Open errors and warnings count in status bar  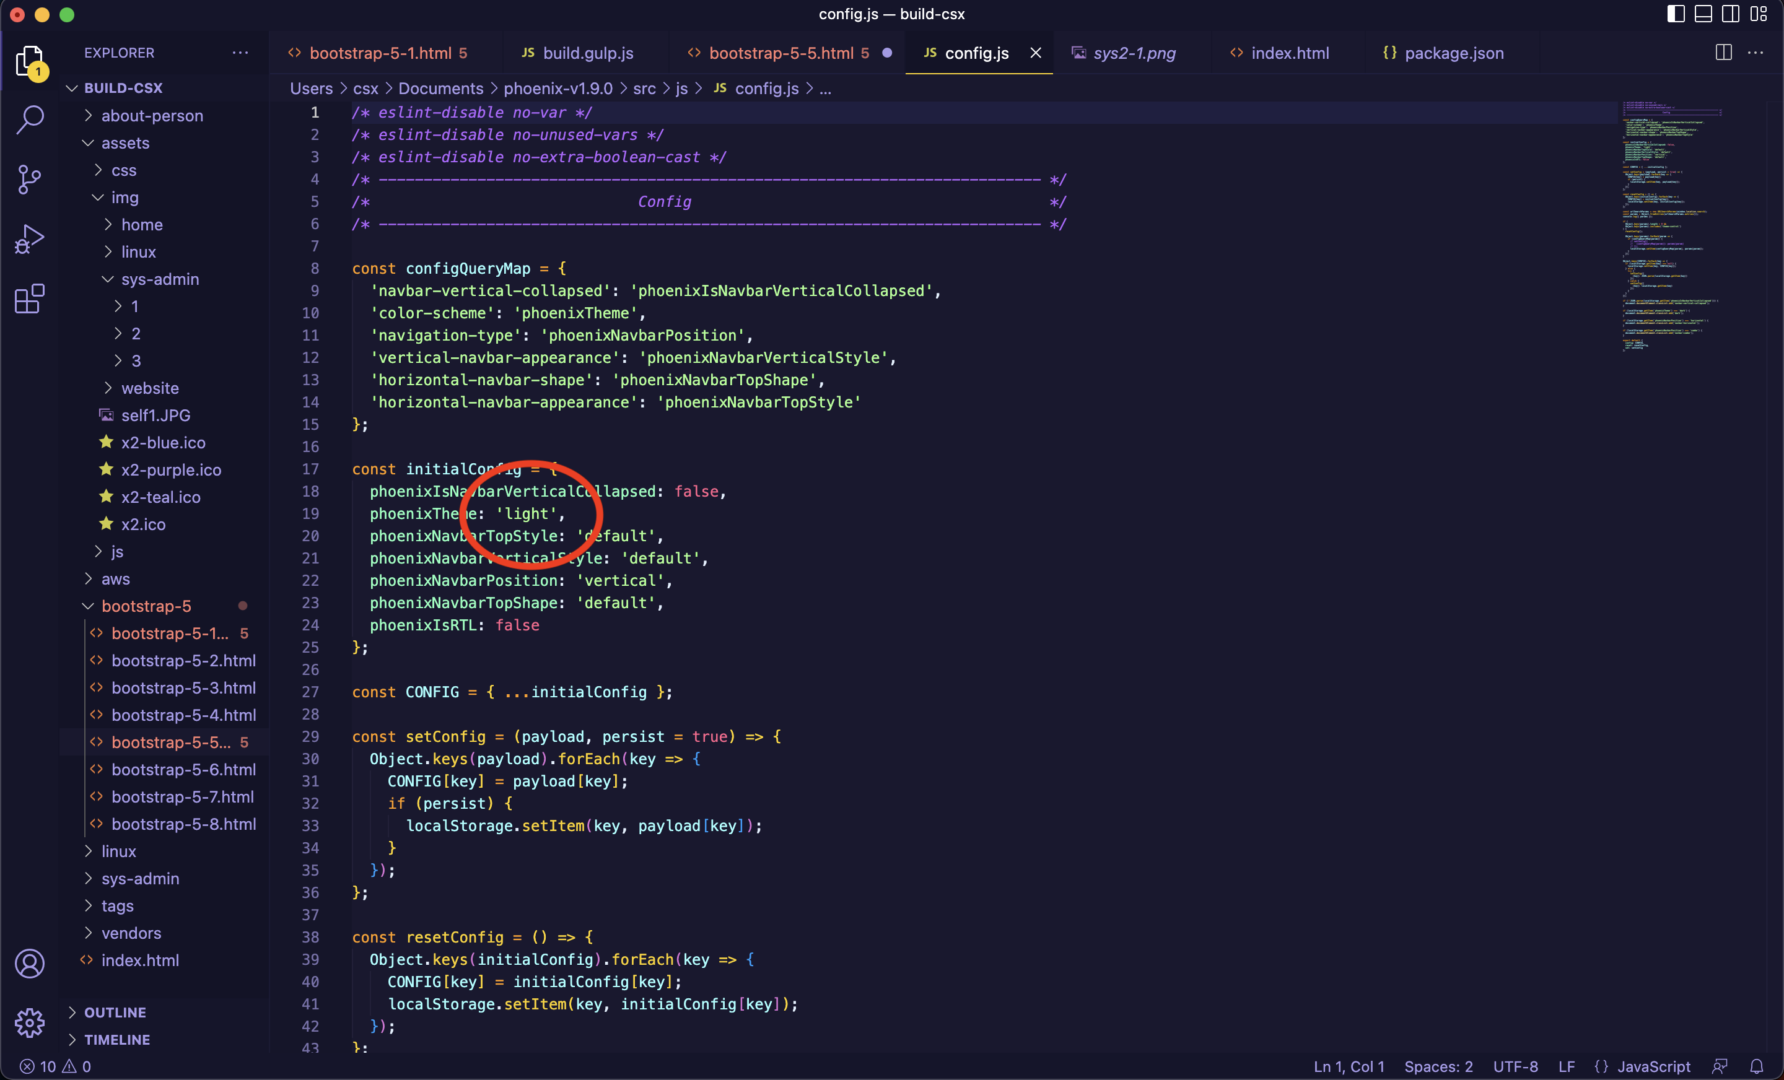point(55,1066)
